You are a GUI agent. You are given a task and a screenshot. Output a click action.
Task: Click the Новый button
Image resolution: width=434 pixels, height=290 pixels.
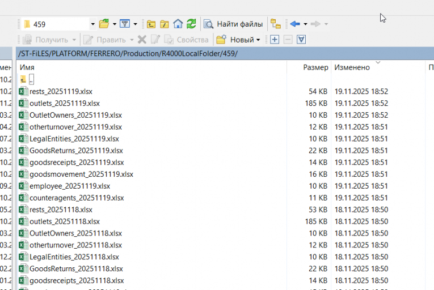point(235,40)
